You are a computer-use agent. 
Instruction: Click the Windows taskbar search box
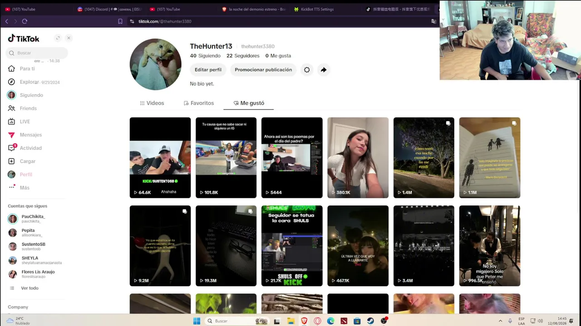point(237,321)
